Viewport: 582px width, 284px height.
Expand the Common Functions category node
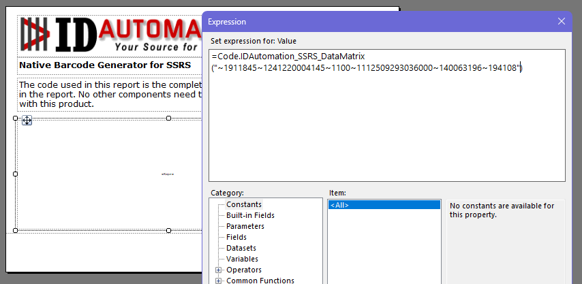tap(218, 281)
